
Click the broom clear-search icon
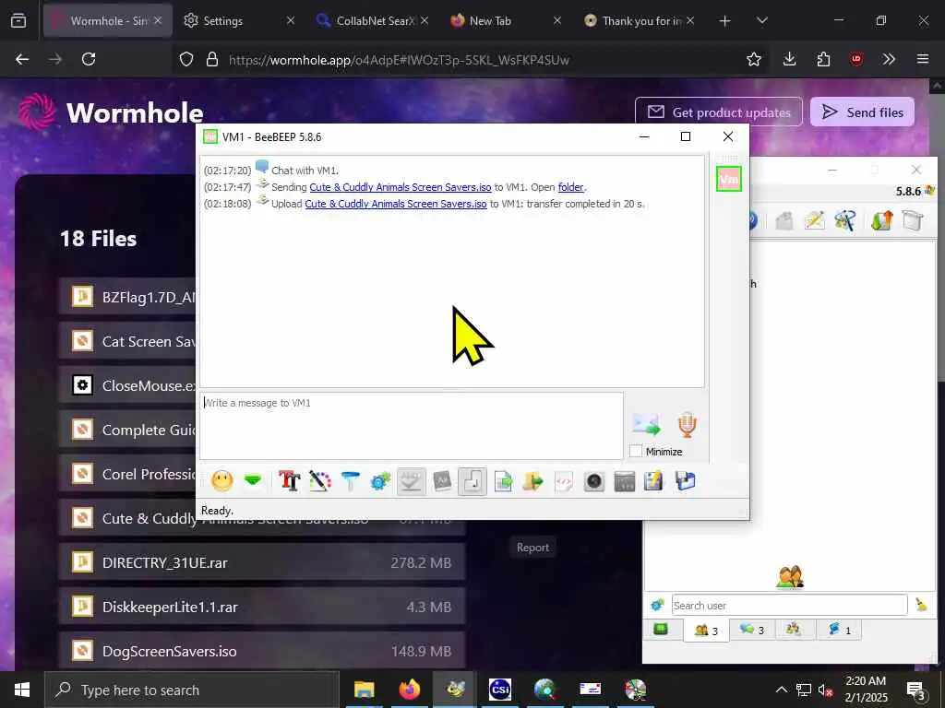click(921, 605)
